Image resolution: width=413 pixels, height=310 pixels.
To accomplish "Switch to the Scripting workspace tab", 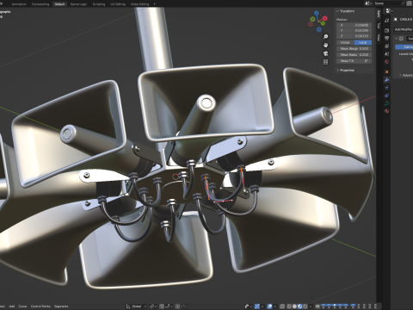I will point(99,4).
